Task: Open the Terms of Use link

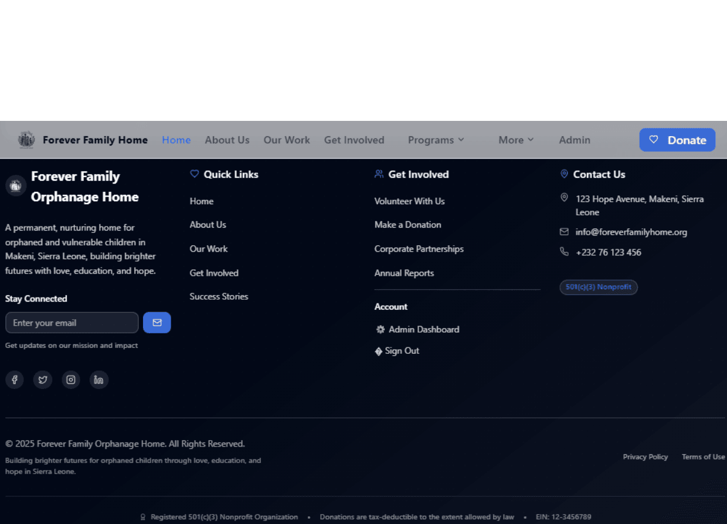Action: (704, 457)
